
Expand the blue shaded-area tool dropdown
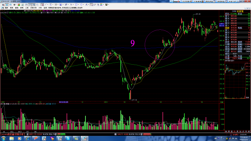pyautogui.click(x=63, y=5)
